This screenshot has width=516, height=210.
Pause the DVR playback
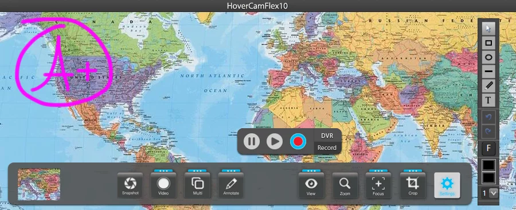(x=252, y=141)
